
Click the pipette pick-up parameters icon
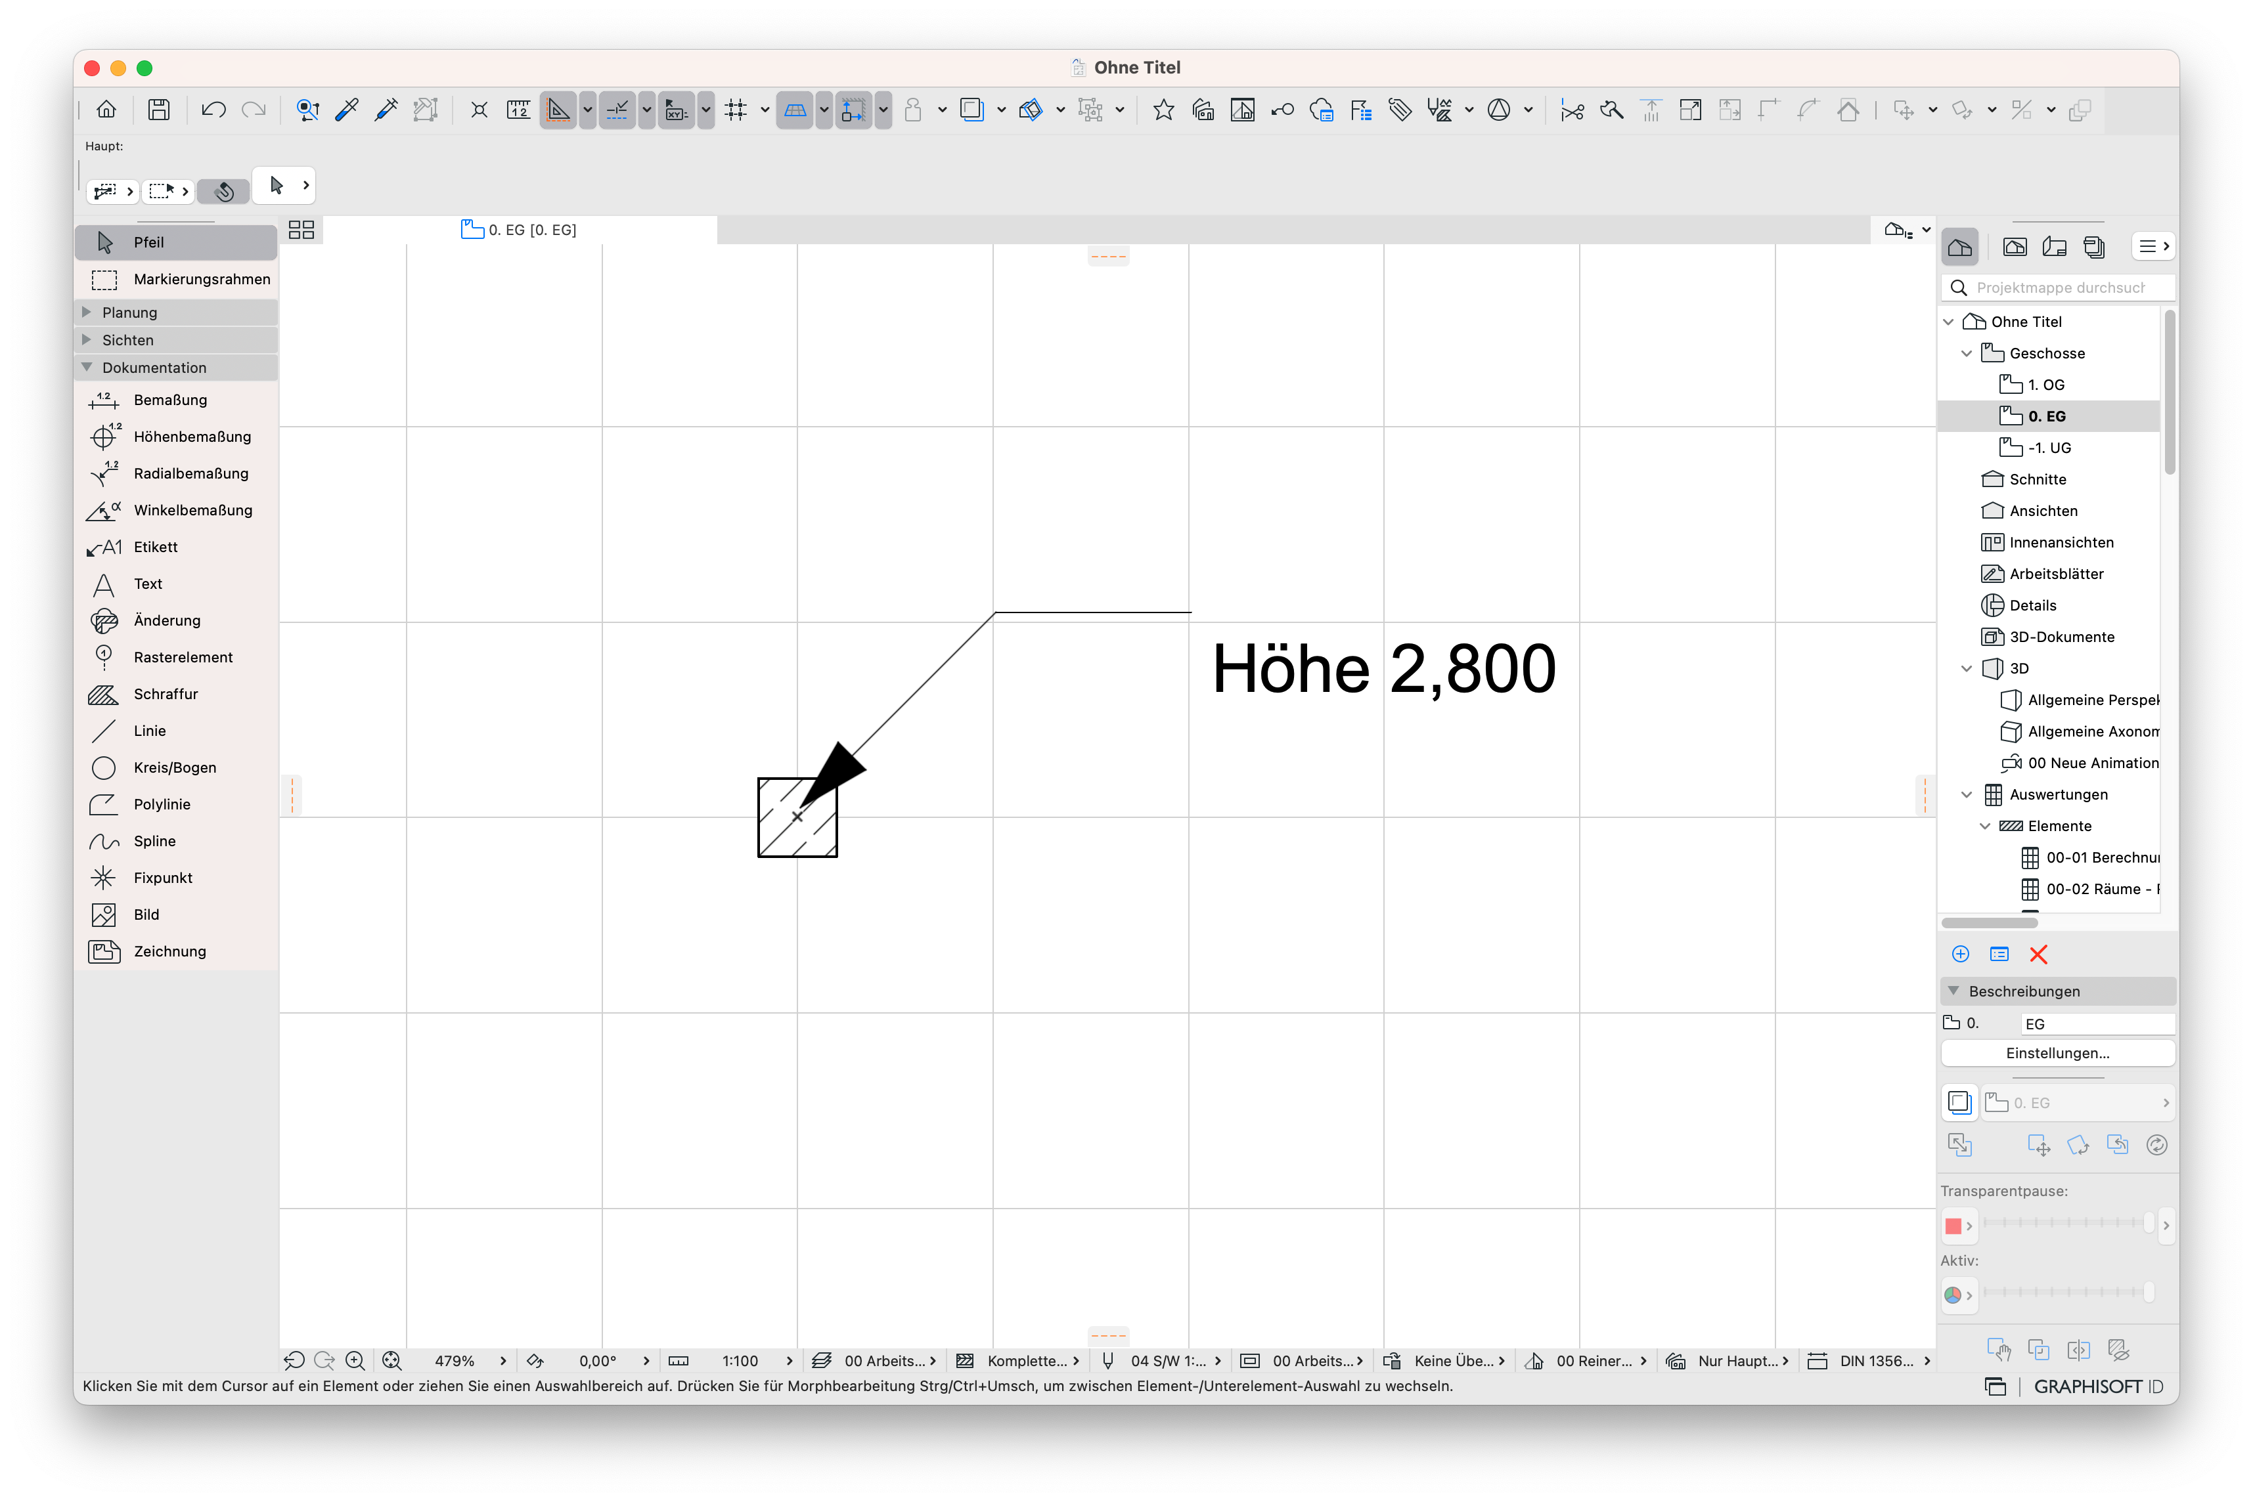click(347, 110)
